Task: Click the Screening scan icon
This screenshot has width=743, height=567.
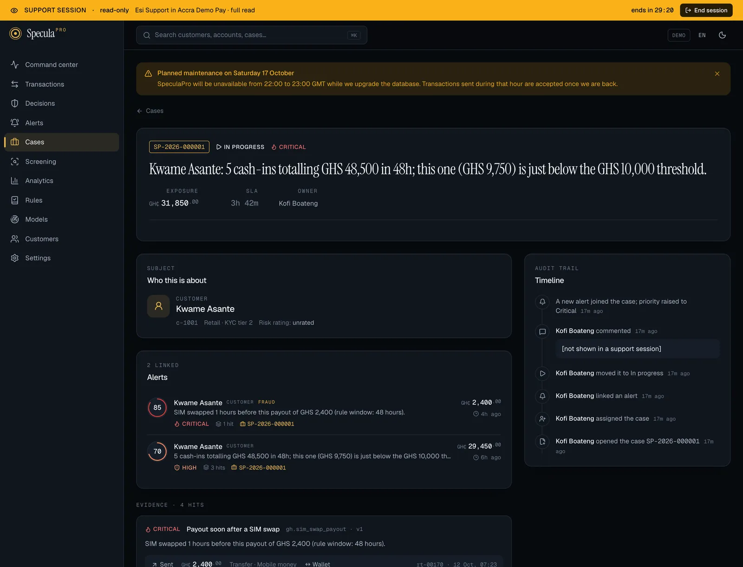Action: point(15,161)
